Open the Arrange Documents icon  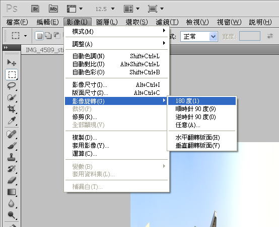[x=128, y=9]
